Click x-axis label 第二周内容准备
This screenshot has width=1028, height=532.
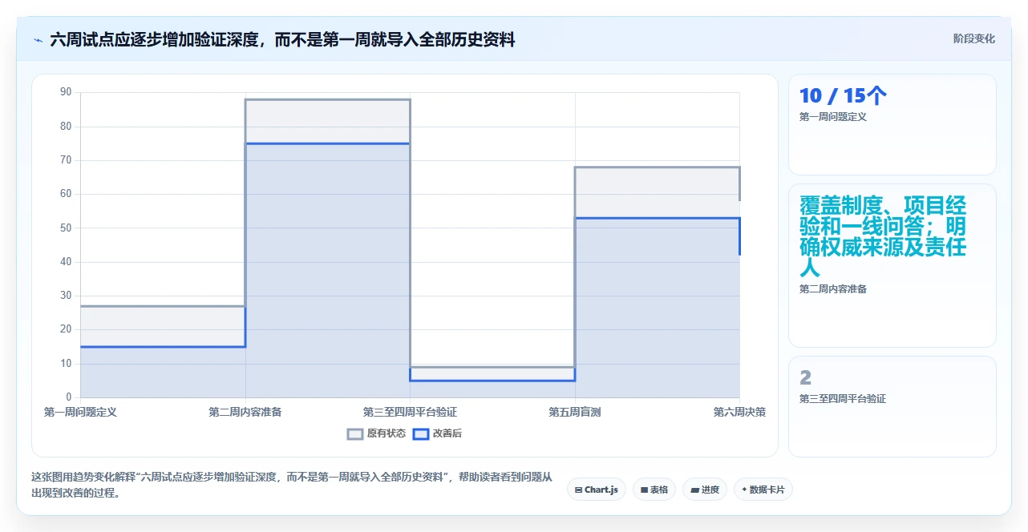point(245,412)
